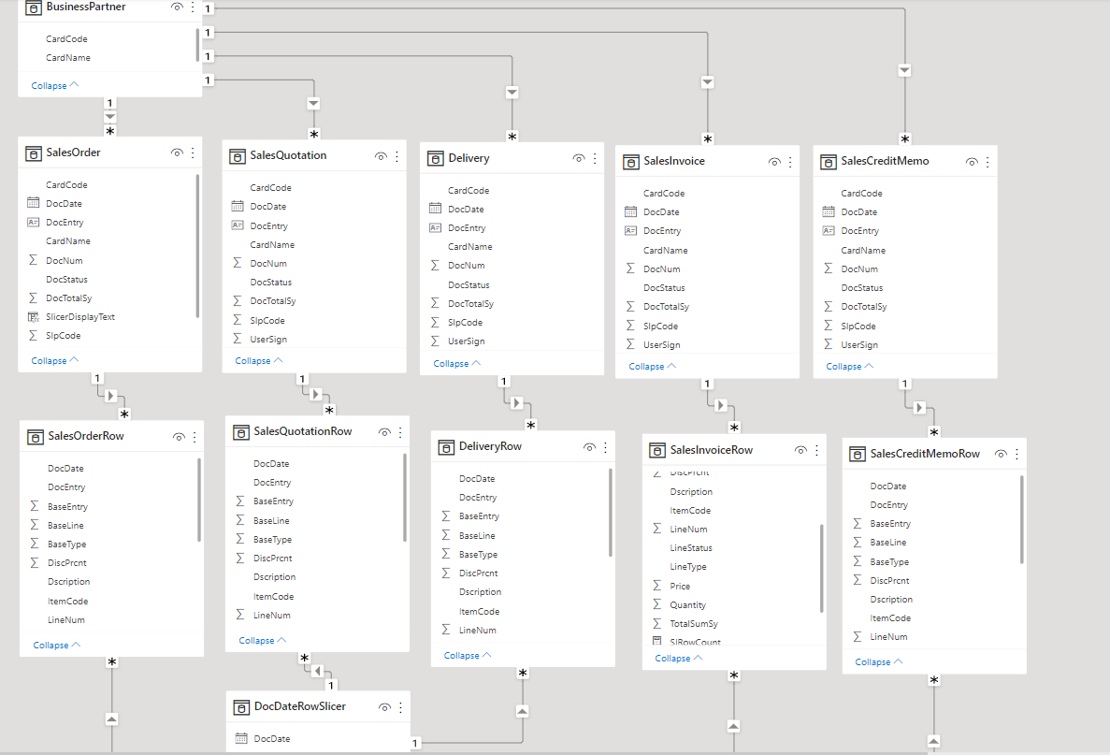Toggle visibility eye on SalesOrder table
Viewport: 1110px width, 755px height.
[x=177, y=152]
